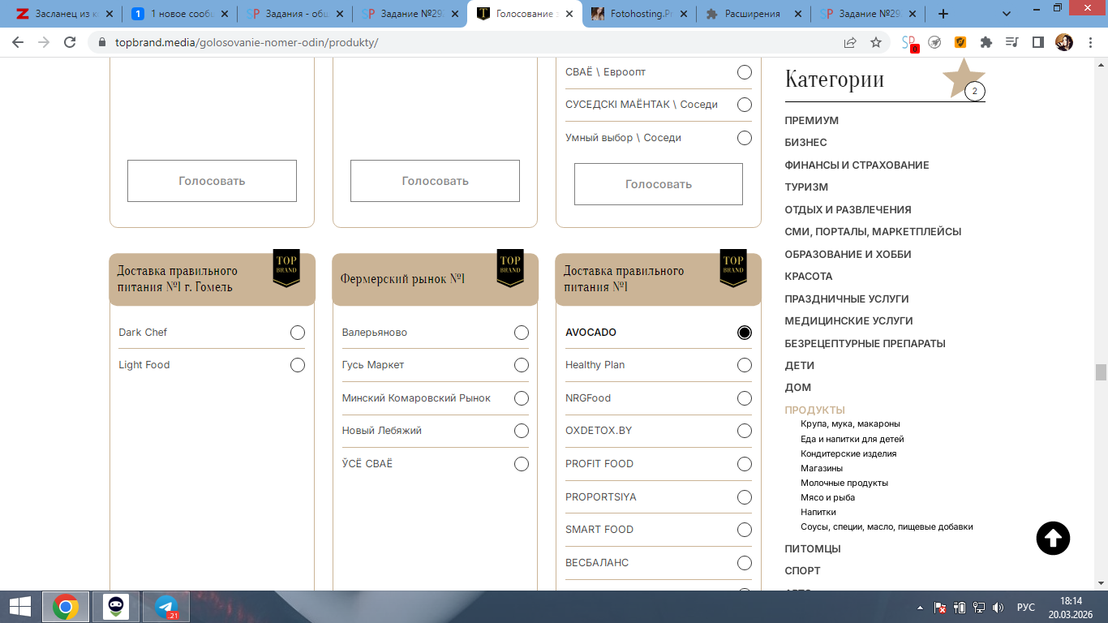Switch to the Fotohosting tab

[641, 14]
